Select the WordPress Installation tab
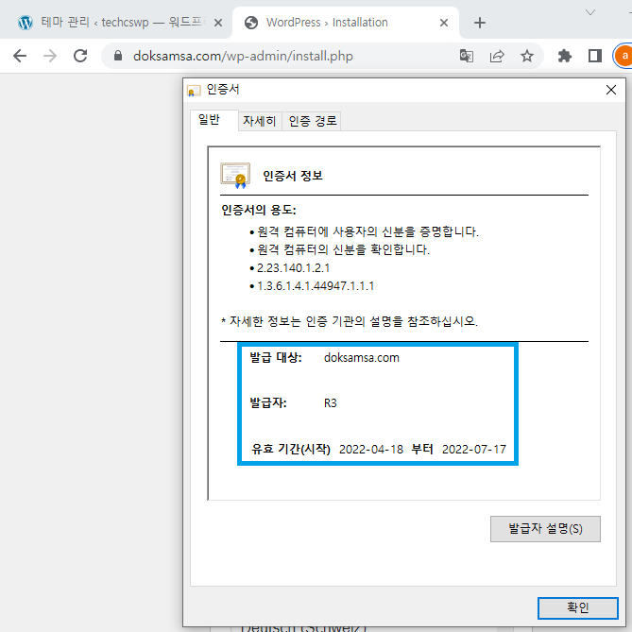This screenshot has height=632, width=632. pyautogui.click(x=346, y=22)
